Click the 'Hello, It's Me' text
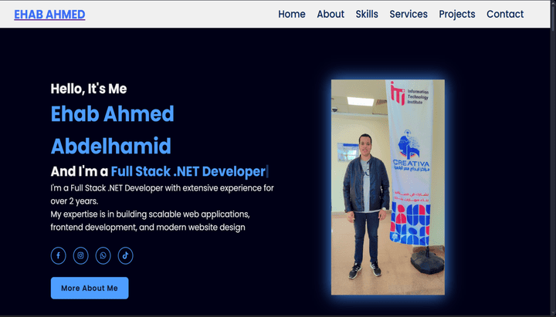 (x=89, y=89)
